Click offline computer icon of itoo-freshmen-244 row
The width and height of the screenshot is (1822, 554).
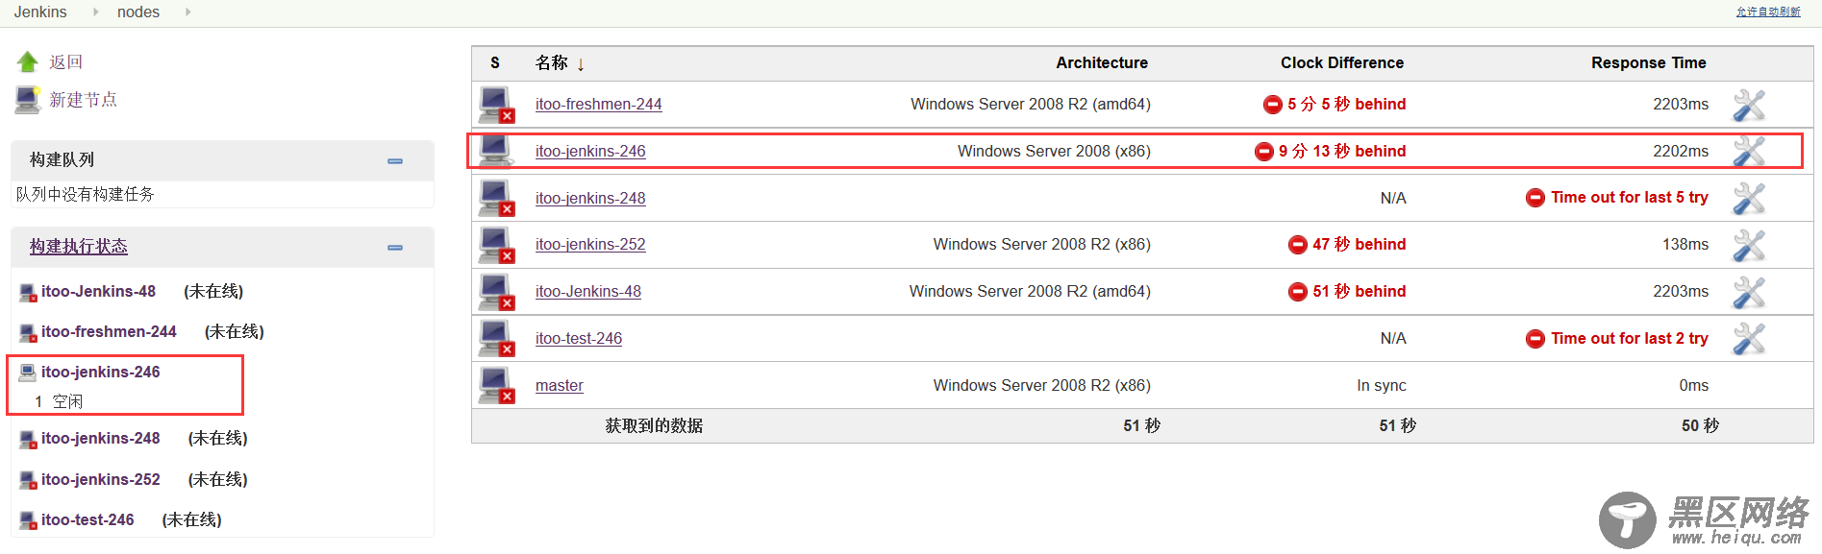(497, 105)
